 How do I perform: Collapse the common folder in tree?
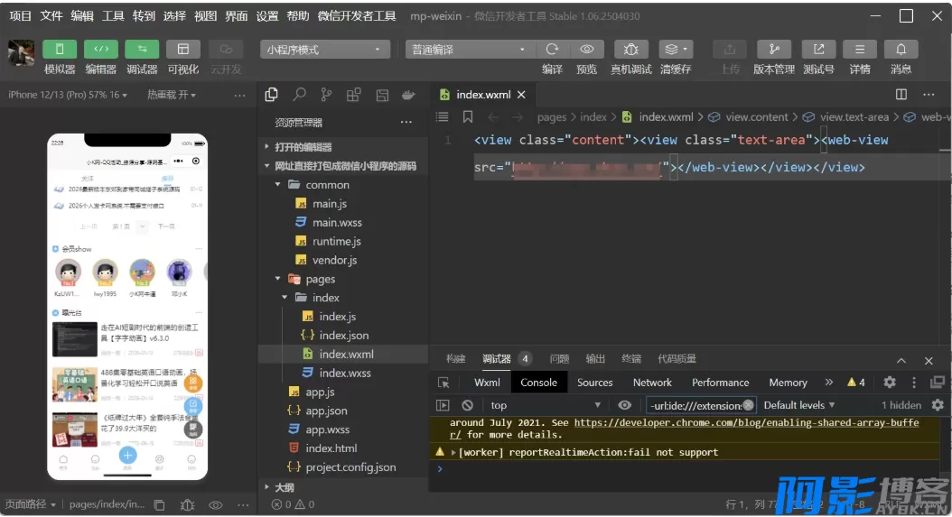278,185
